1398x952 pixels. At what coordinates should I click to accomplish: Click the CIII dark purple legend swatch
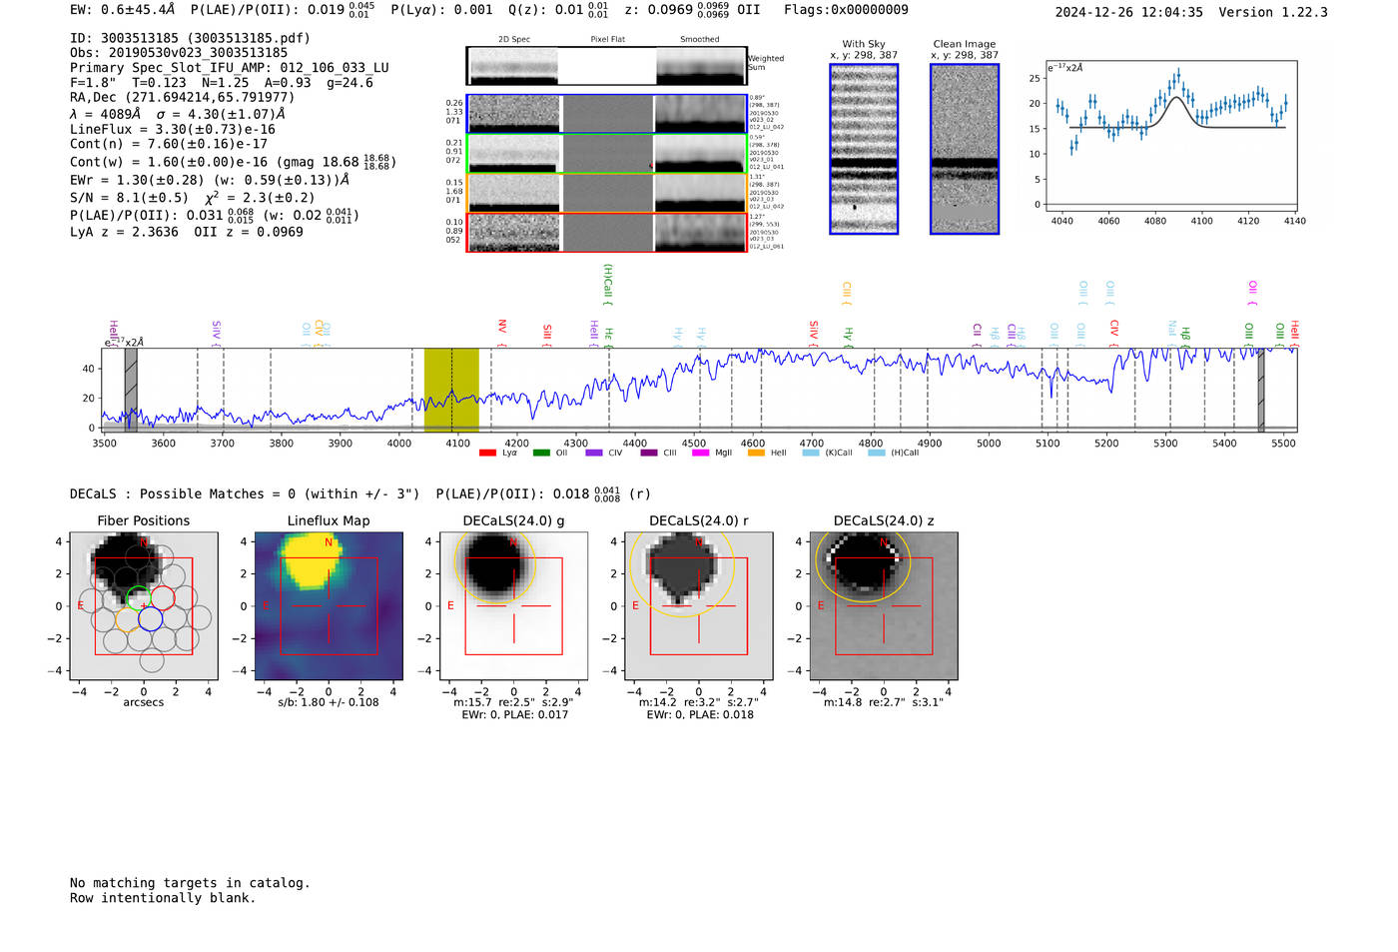pyautogui.click(x=649, y=453)
